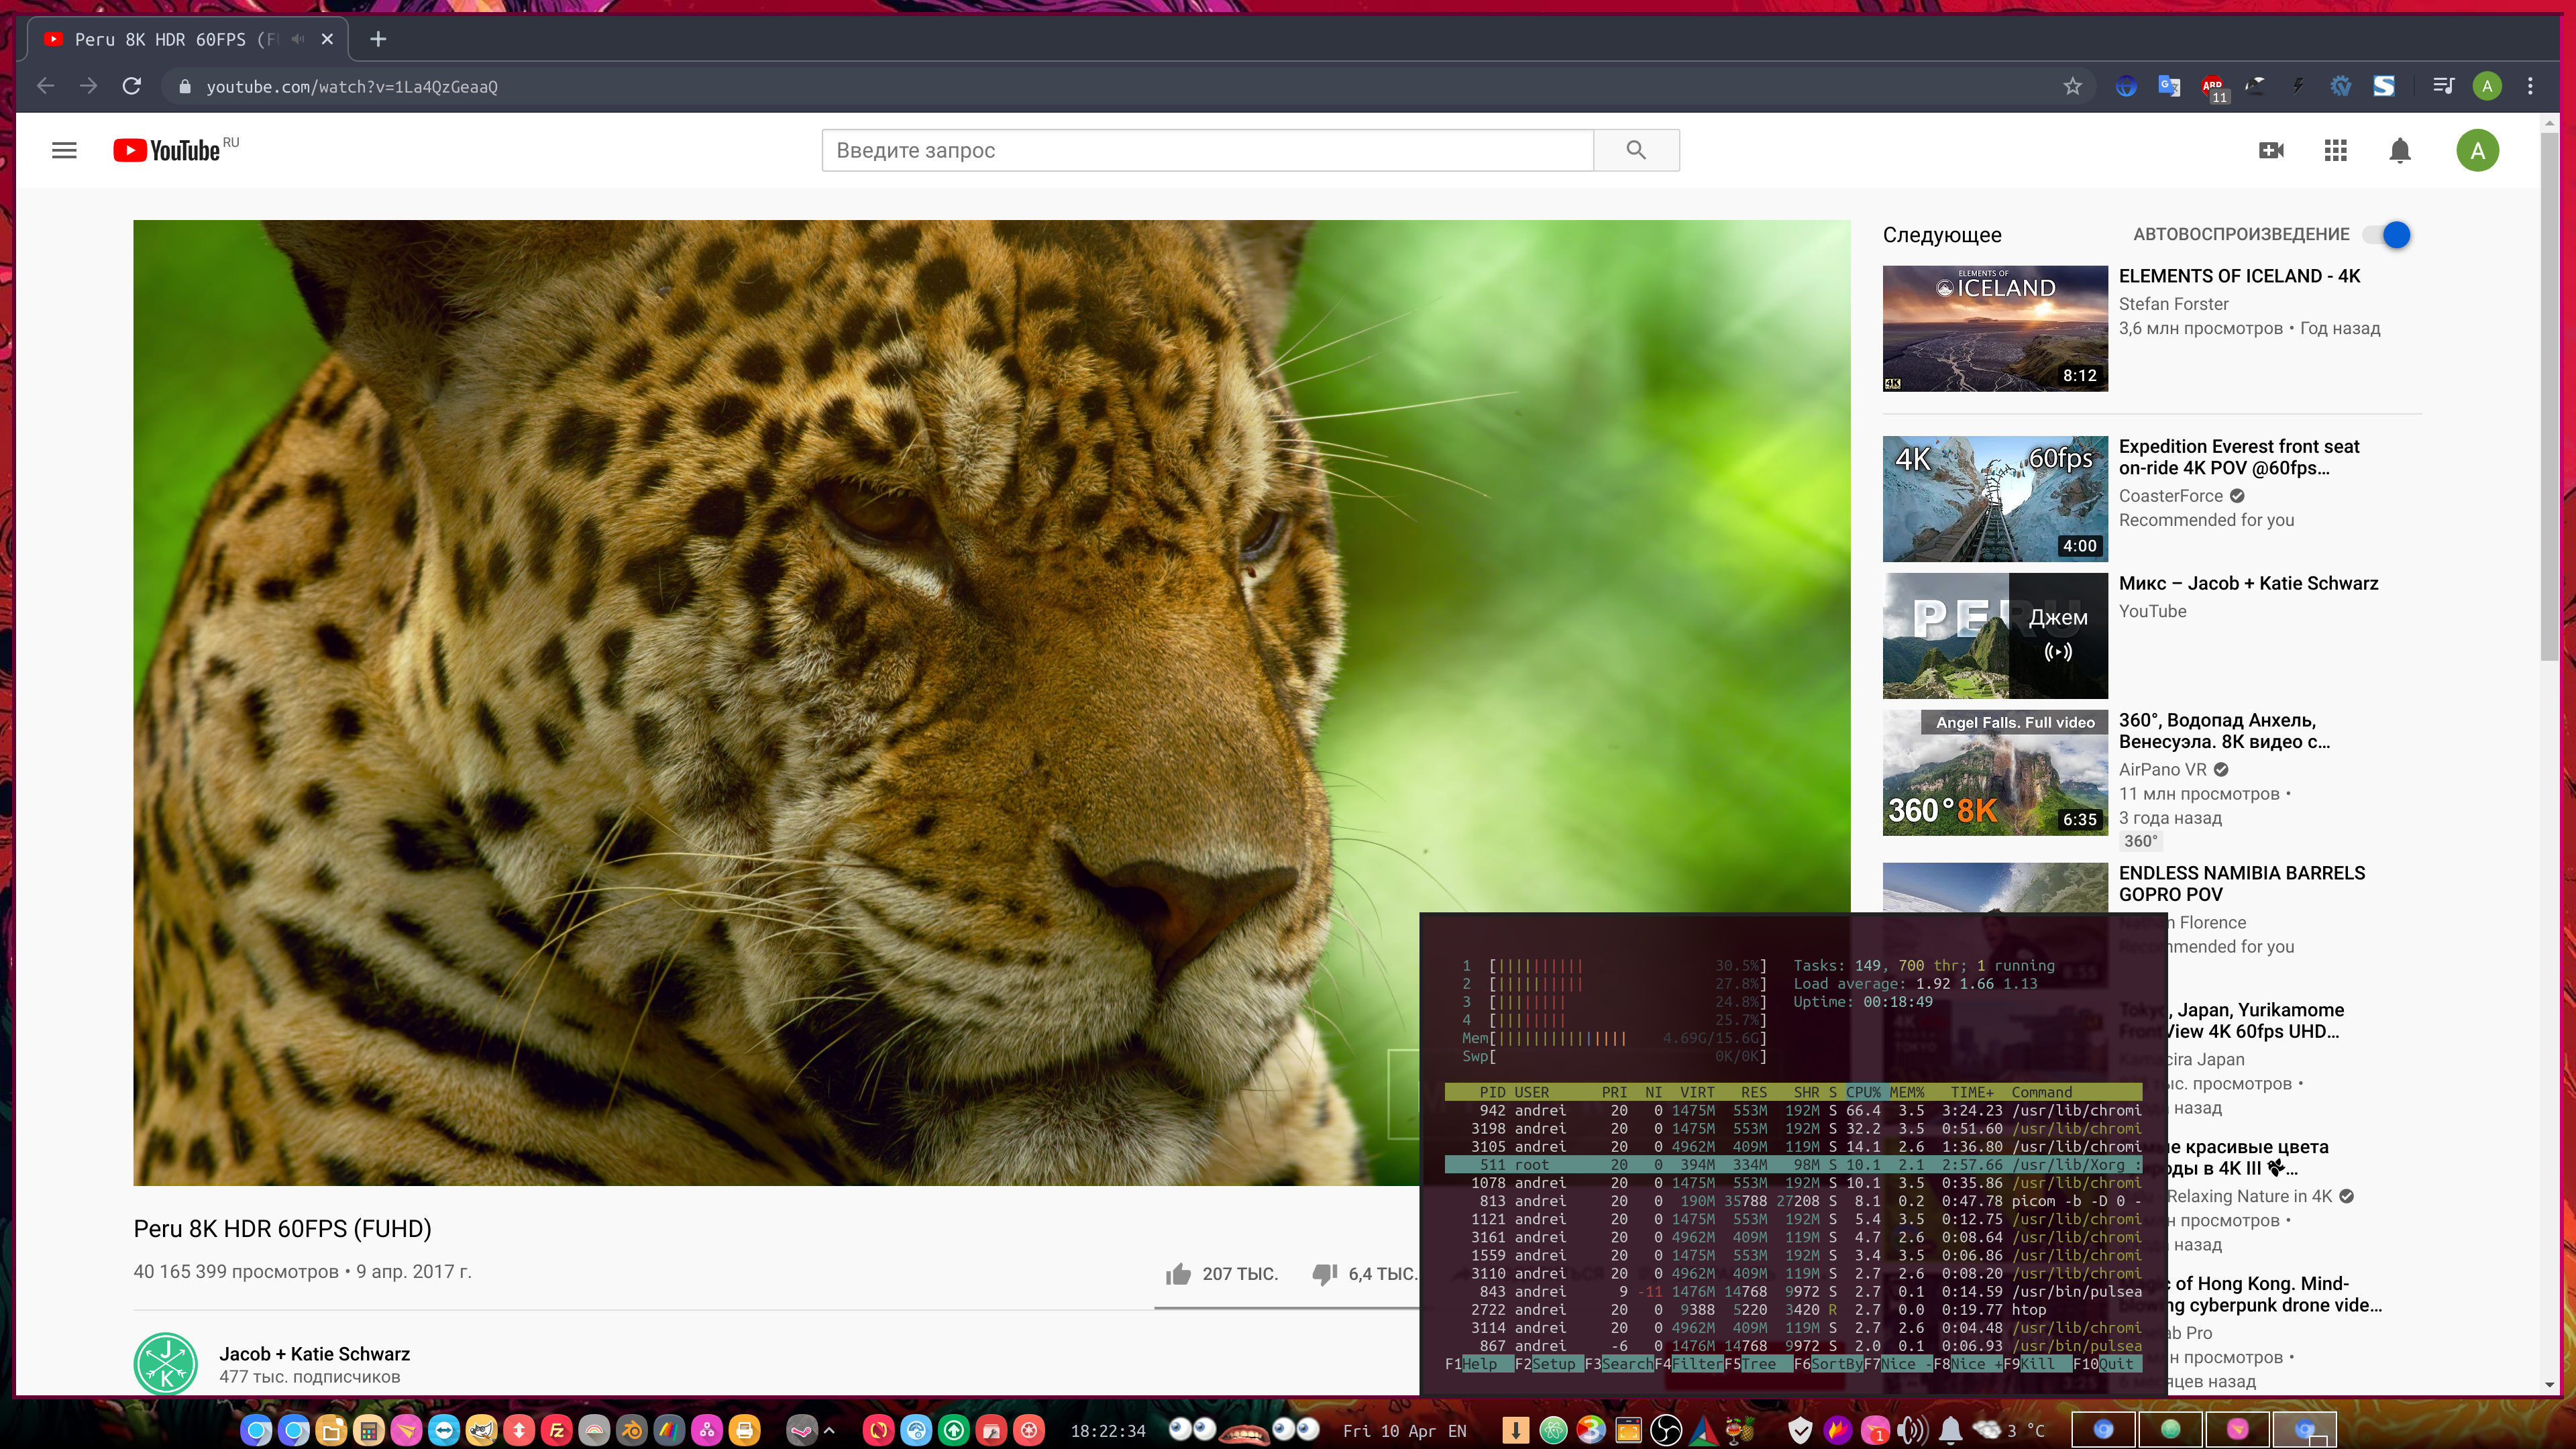Reload the current page
Screen dimensions: 2576x1449
click(131, 86)
